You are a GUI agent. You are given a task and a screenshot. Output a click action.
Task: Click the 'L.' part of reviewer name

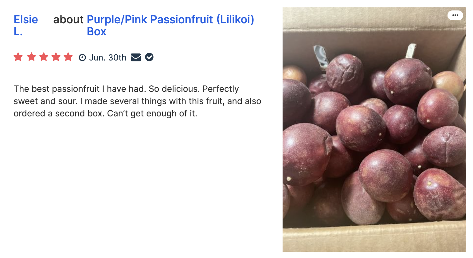coord(18,32)
